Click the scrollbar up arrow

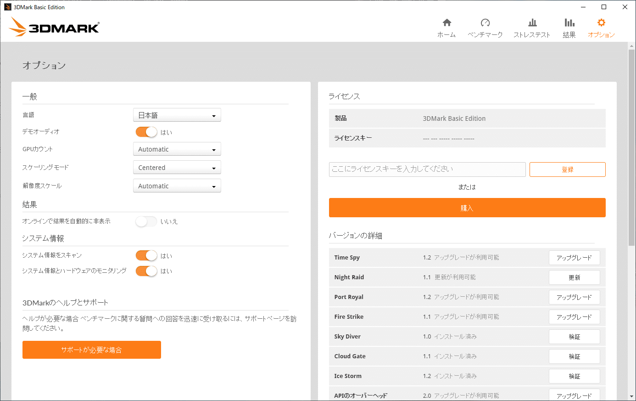pos(632,45)
